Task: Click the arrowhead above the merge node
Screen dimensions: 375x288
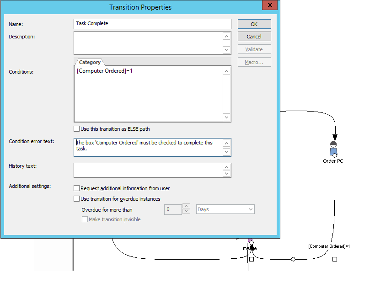Action: pyautogui.click(x=252, y=246)
